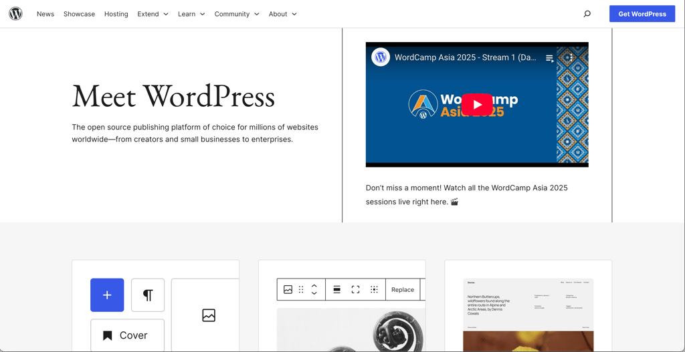Open the search magnifier icon
This screenshot has width=685, height=352.
[587, 13]
